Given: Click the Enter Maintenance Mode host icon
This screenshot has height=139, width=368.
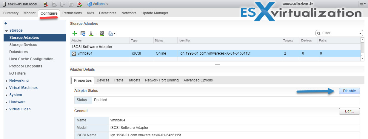Looking at the screenshot, I should (46, 4).
